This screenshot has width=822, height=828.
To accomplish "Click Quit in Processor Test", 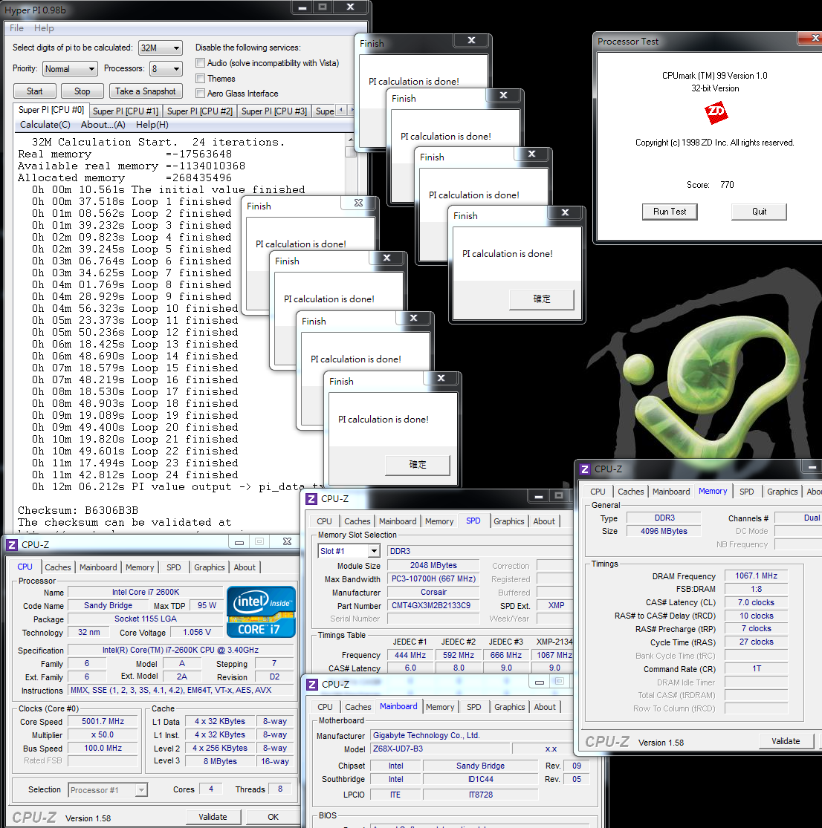I will pos(759,212).
